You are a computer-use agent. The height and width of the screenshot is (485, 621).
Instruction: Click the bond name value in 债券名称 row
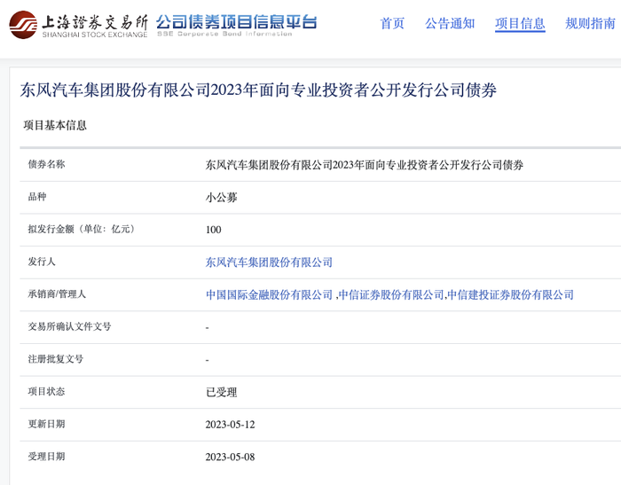point(365,165)
